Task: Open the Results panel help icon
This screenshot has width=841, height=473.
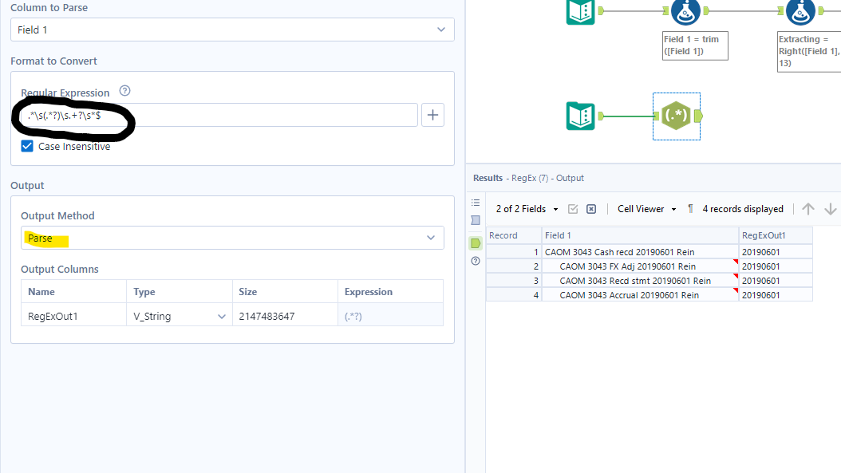Action: click(x=476, y=261)
